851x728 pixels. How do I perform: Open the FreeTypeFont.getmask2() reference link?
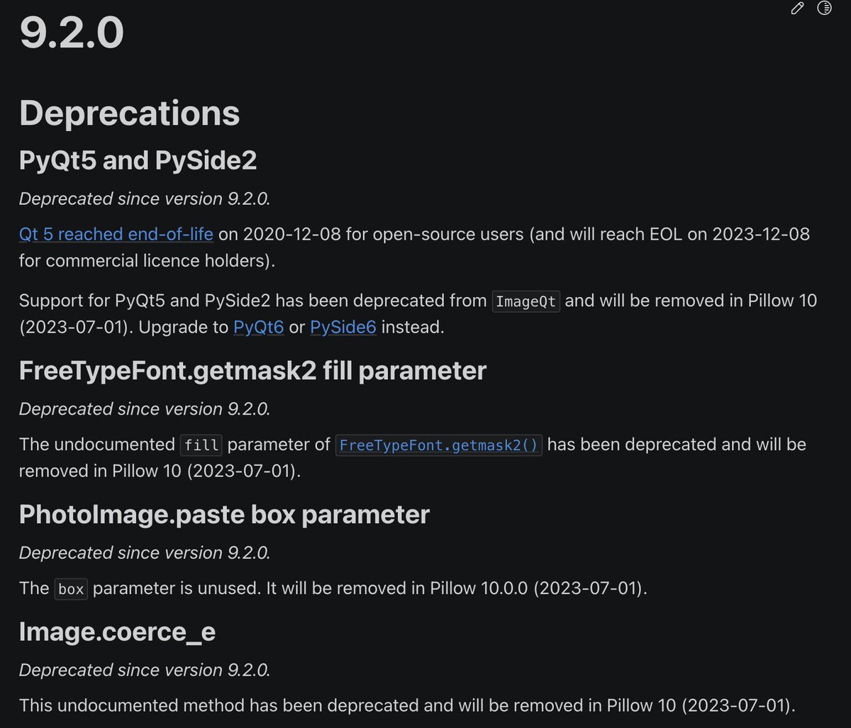pyautogui.click(x=439, y=445)
